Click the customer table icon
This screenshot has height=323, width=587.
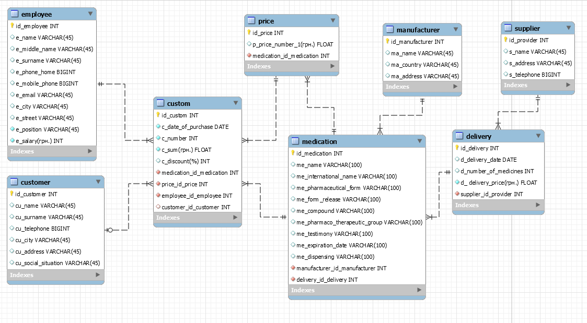(x=14, y=182)
